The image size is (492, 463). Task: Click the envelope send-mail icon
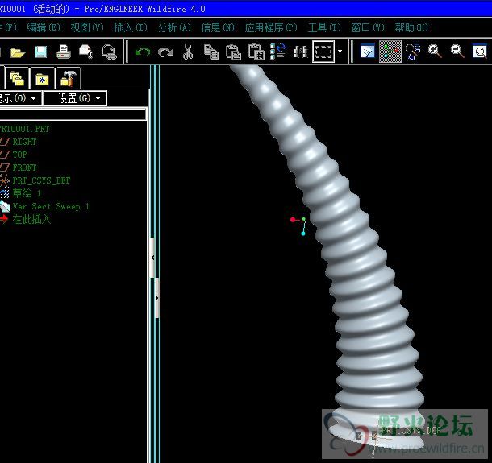86,52
